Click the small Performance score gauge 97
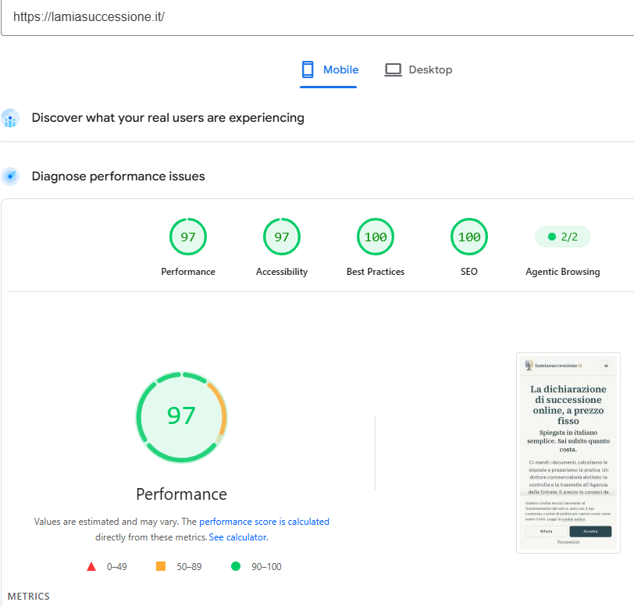Screen dimensions: 634x606 [x=188, y=237]
